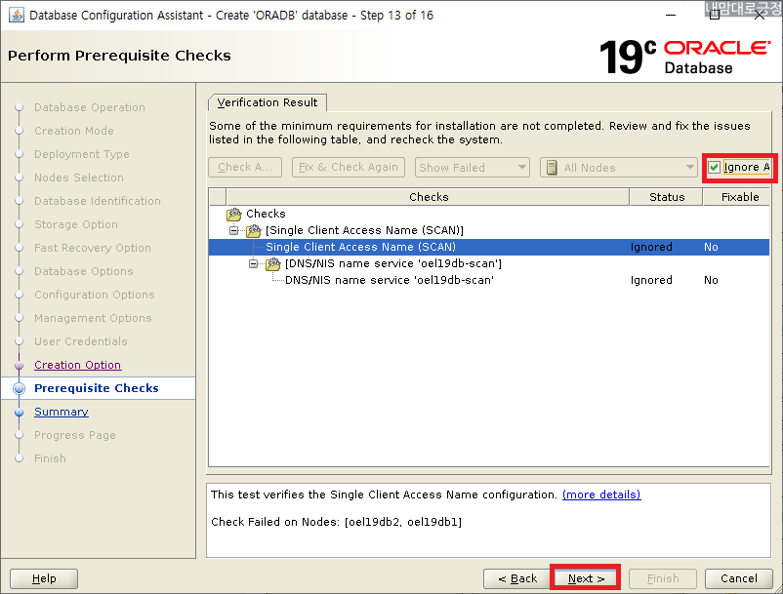Click Fixable 'No' value of DNS/NIS row
The width and height of the screenshot is (783, 594).
pyautogui.click(x=711, y=280)
